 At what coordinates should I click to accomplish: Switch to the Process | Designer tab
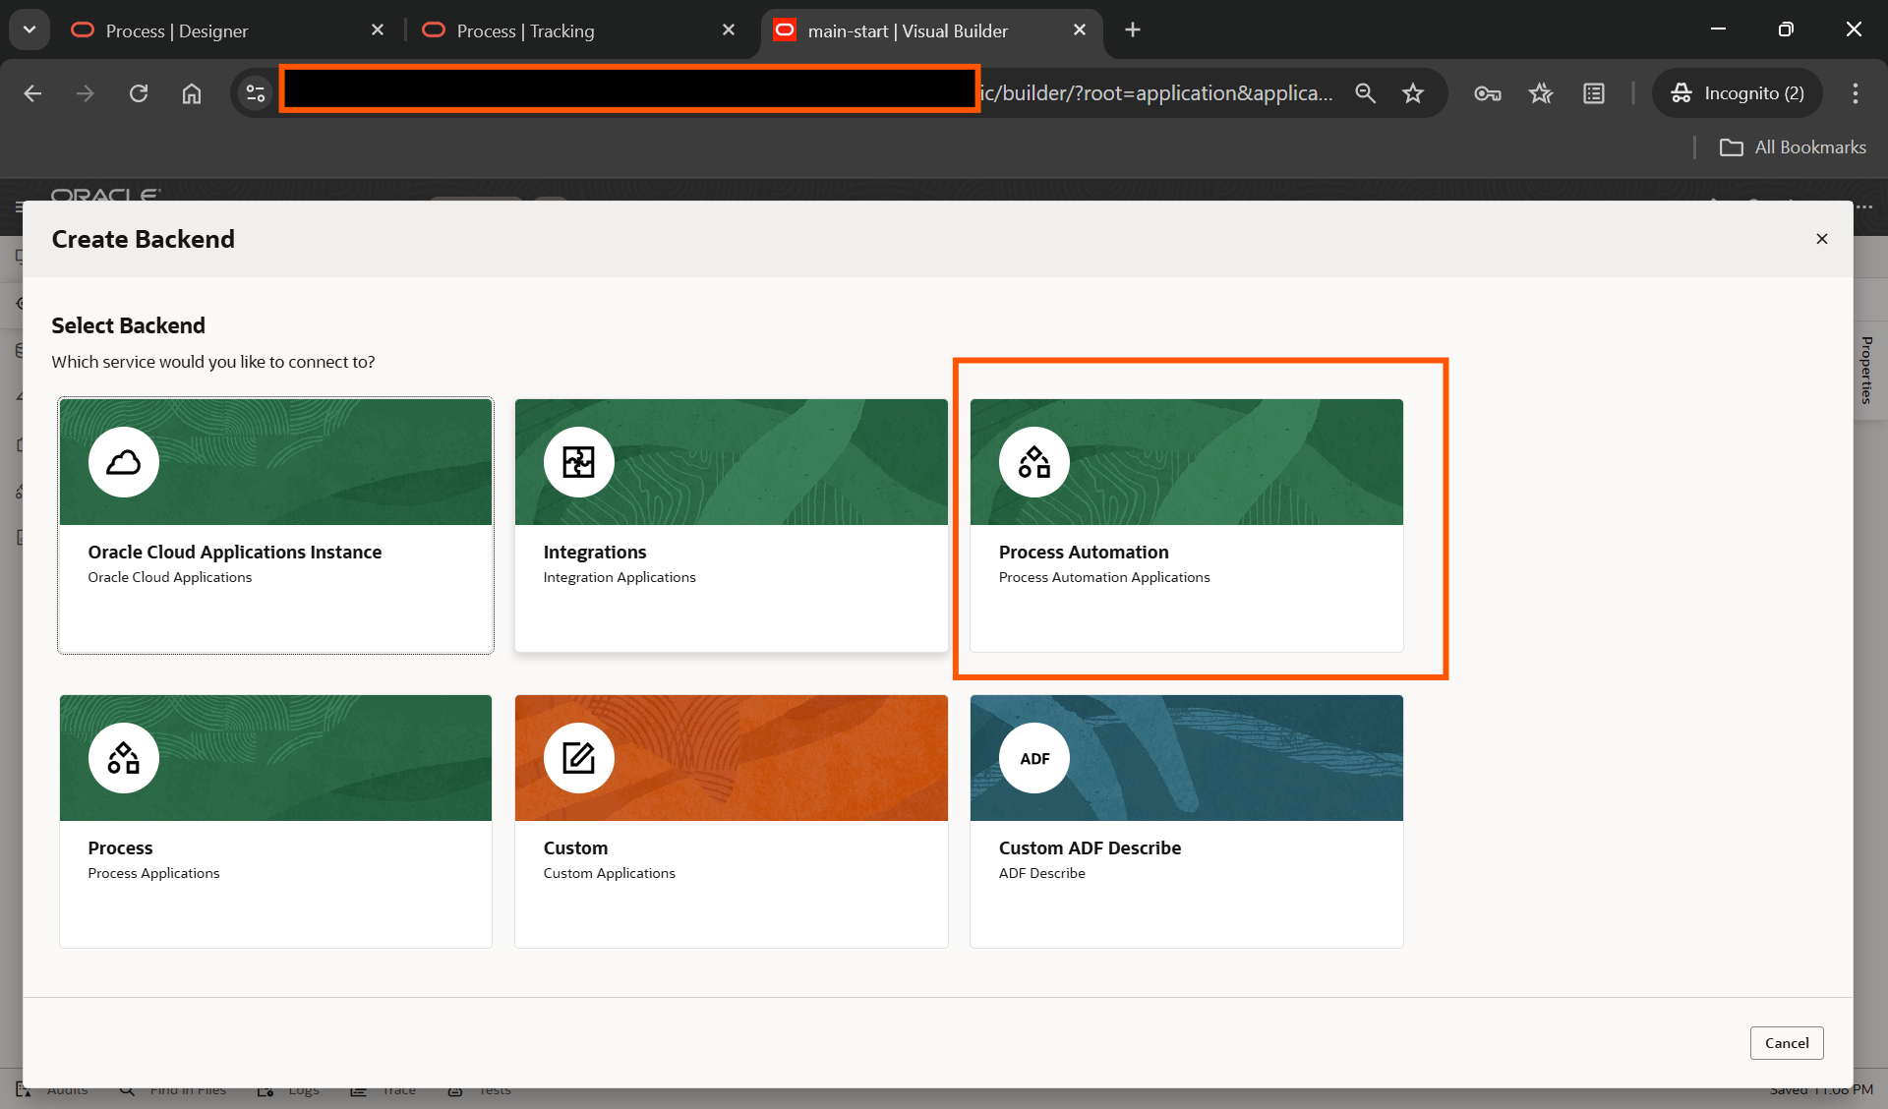pyautogui.click(x=177, y=30)
